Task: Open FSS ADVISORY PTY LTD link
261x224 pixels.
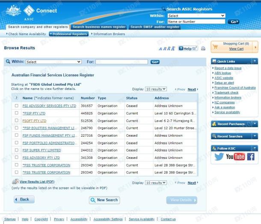Action: 41,158
